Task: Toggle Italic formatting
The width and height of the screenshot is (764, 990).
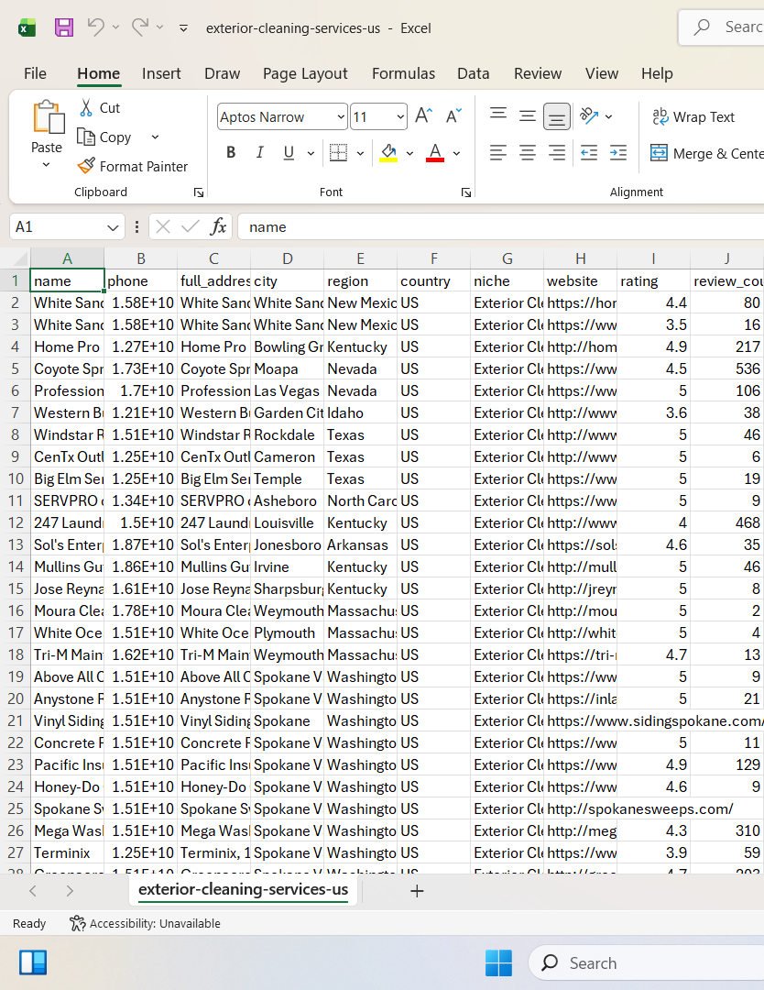Action: [x=259, y=153]
